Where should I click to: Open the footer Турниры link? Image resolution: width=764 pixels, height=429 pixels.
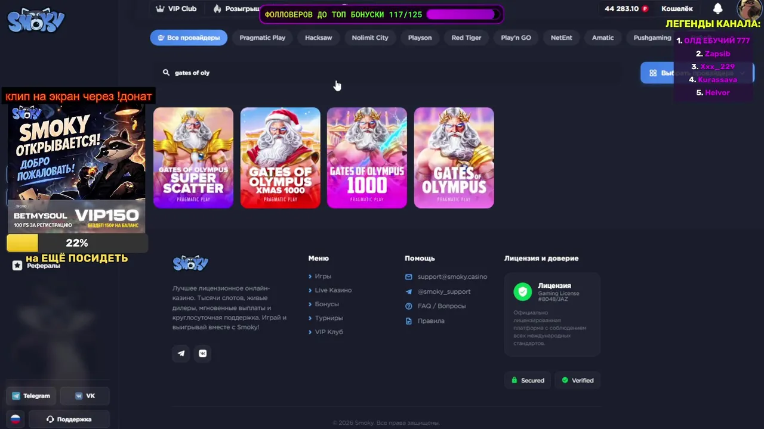click(x=329, y=318)
